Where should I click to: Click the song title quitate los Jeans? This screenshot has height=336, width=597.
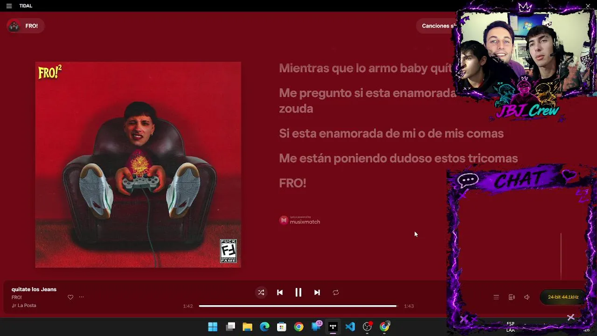click(34, 289)
